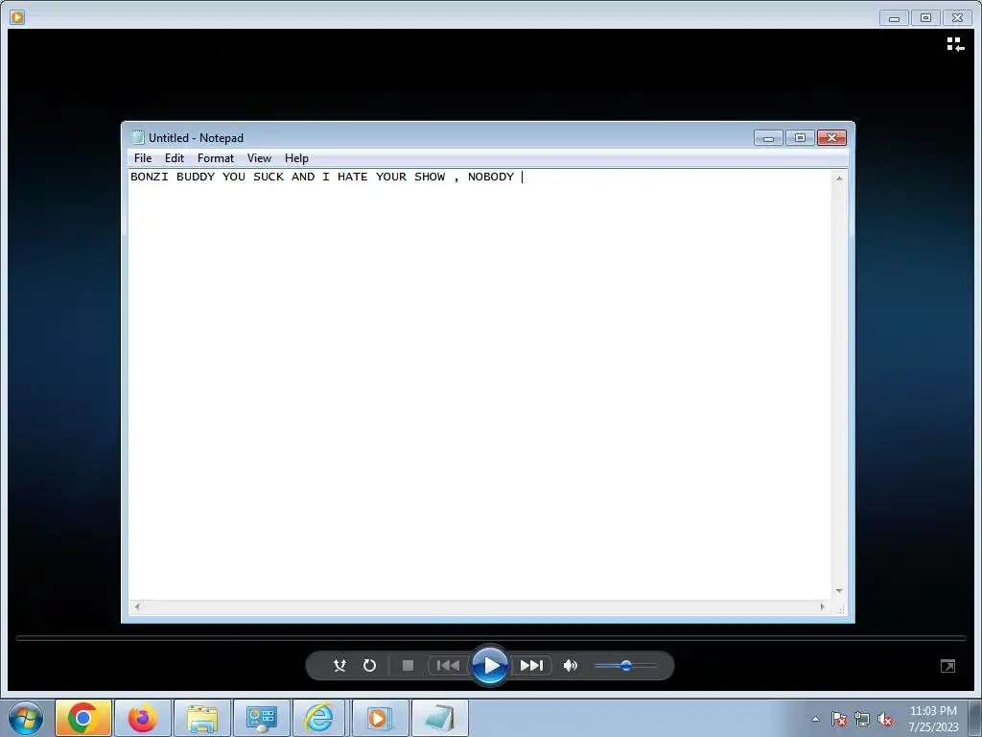Select Windows Media Player taskbar button

[x=380, y=718]
